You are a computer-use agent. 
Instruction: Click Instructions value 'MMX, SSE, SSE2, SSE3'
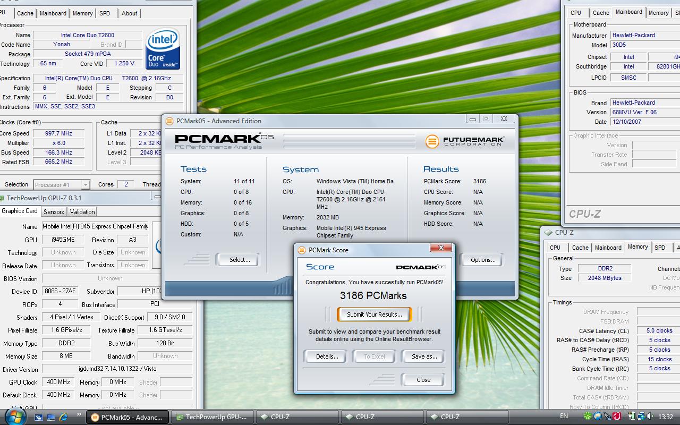coord(108,106)
